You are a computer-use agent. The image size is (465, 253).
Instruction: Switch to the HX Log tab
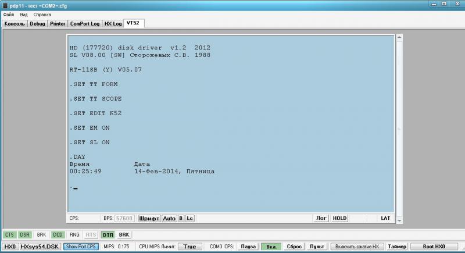(x=113, y=24)
